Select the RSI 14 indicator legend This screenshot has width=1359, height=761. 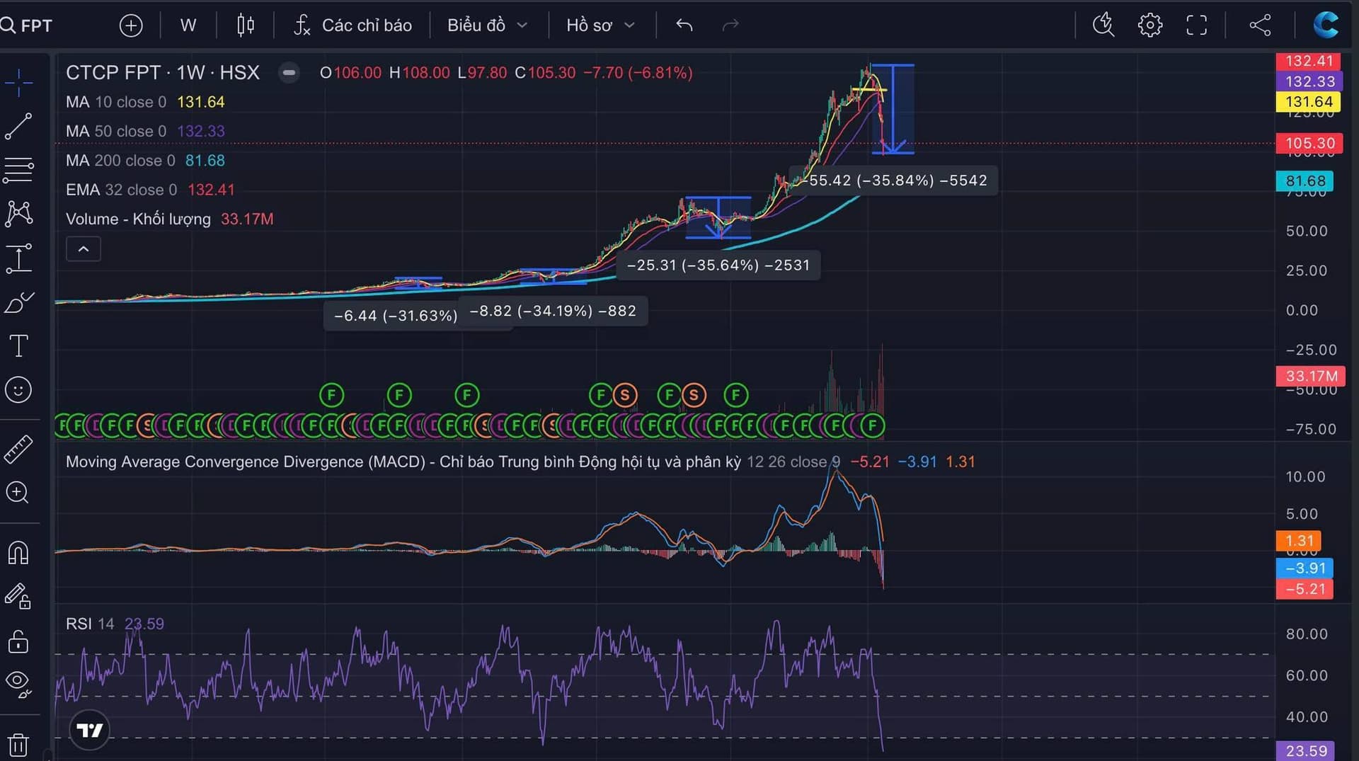coord(115,624)
